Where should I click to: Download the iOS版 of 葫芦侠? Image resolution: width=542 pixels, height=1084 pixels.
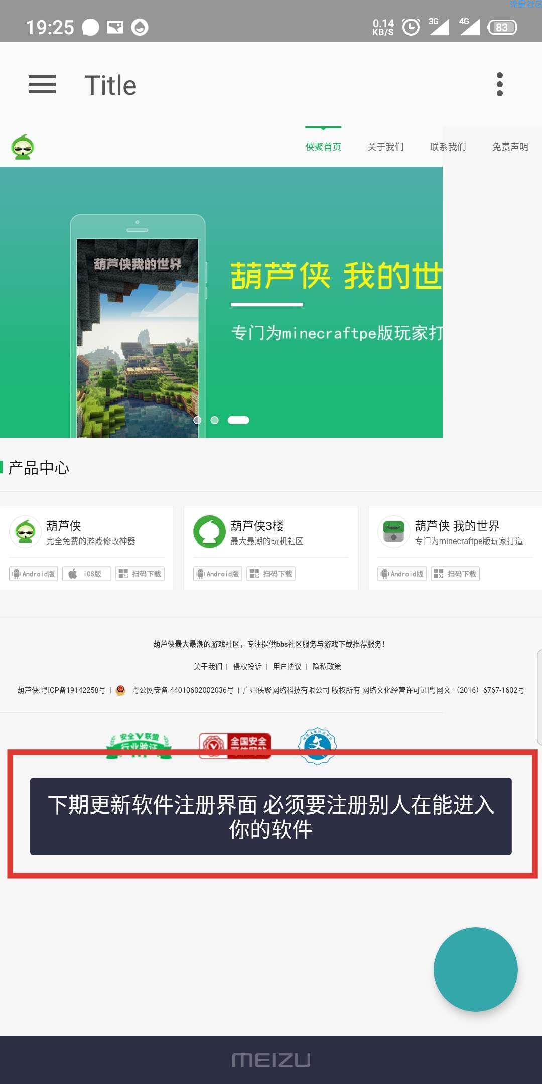coord(86,574)
